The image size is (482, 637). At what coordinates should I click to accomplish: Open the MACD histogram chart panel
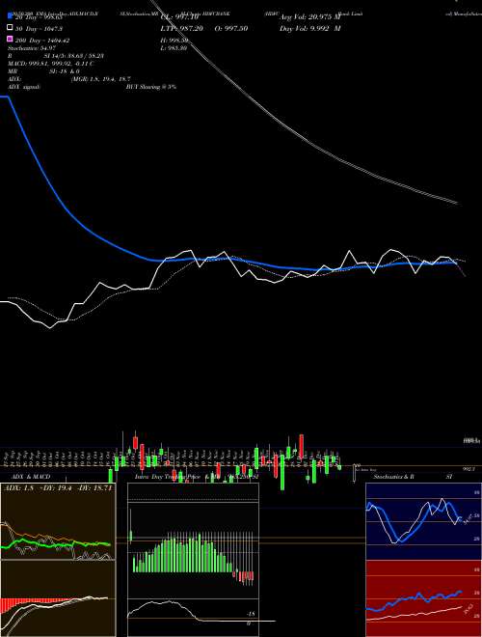point(58,598)
